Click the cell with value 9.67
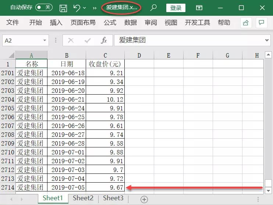Viewport: 273px width, 205px height. 105,187
